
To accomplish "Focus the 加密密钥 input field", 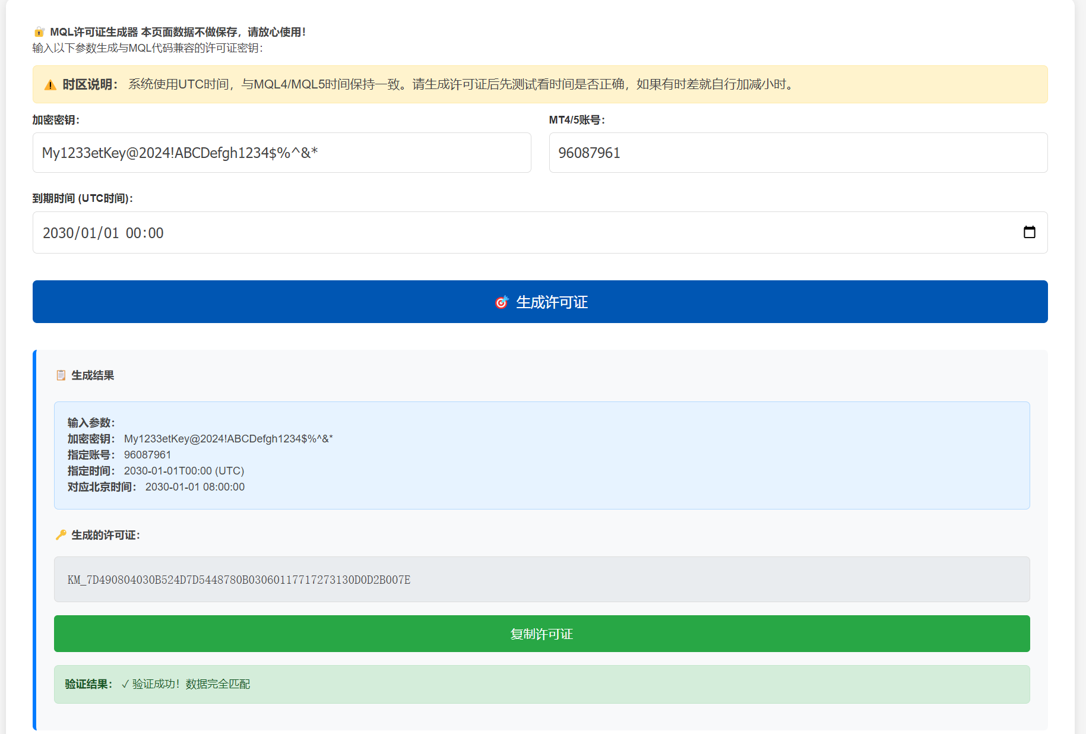I will coord(281,153).
